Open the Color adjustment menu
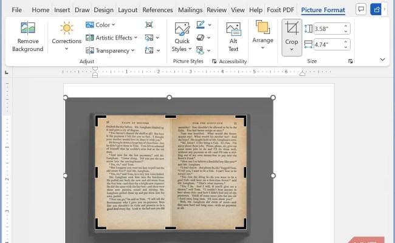 (100, 25)
